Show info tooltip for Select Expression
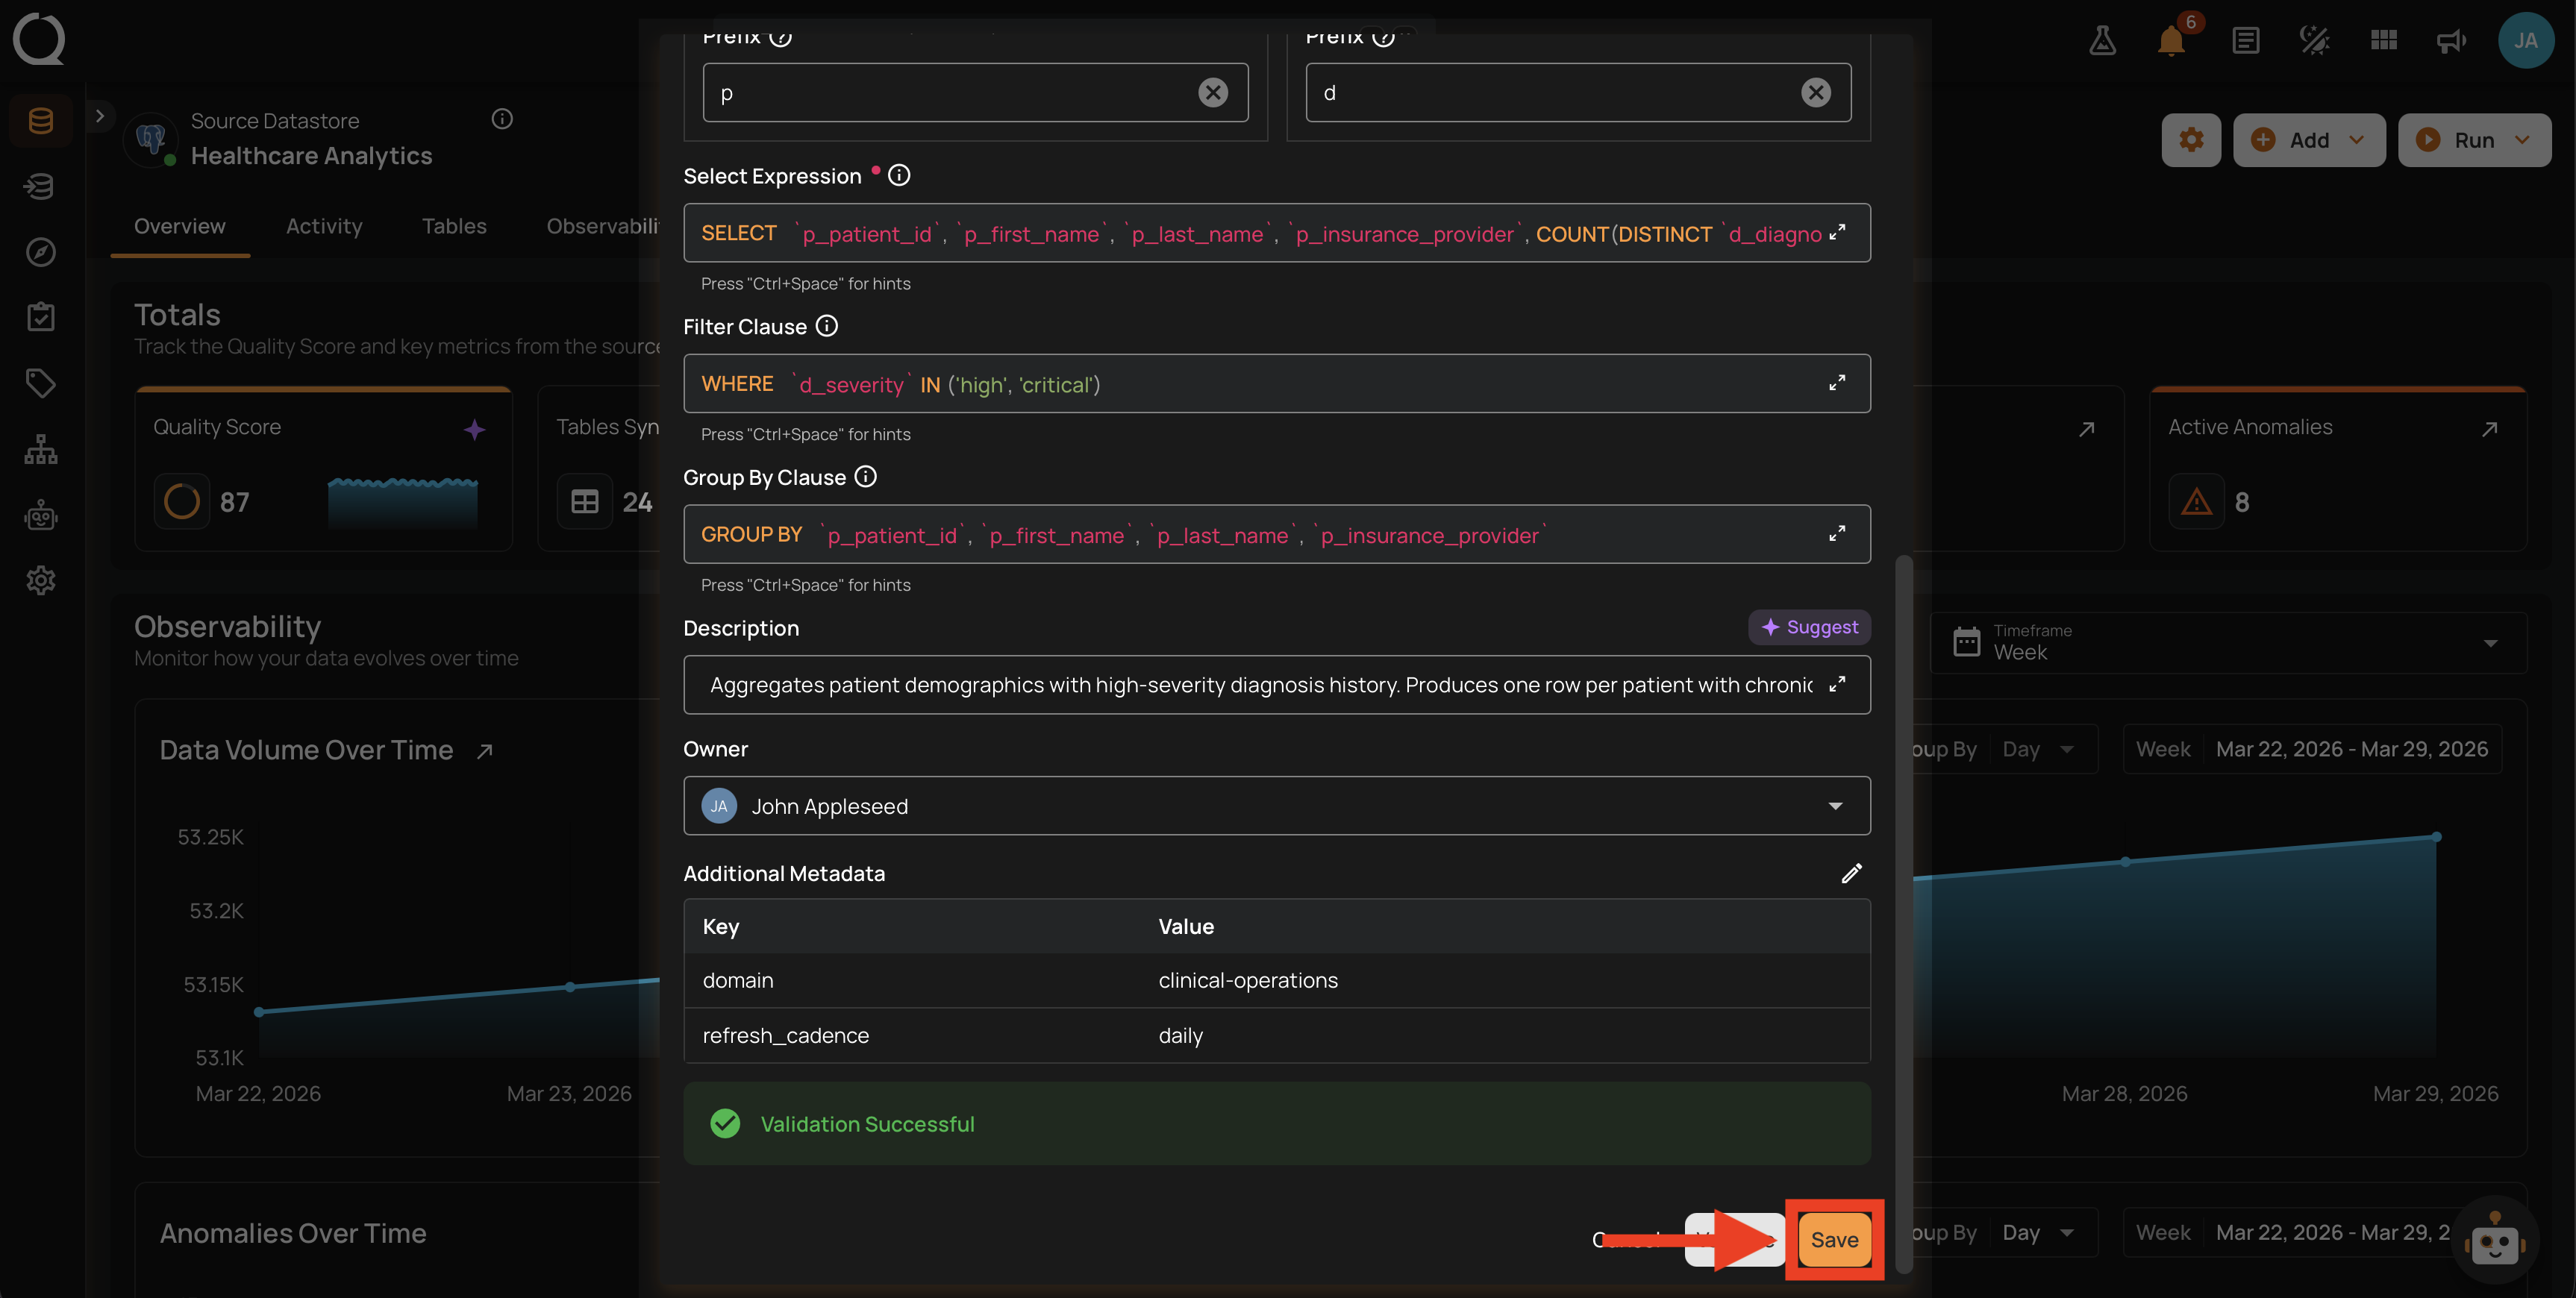The height and width of the screenshot is (1298, 2576). coord(899,175)
